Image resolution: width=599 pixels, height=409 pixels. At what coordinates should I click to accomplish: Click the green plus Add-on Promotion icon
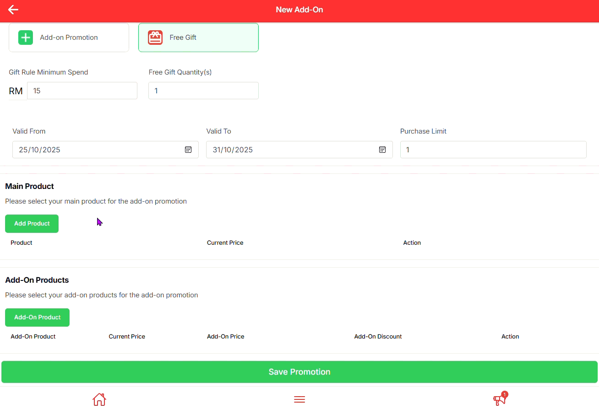(x=26, y=38)
